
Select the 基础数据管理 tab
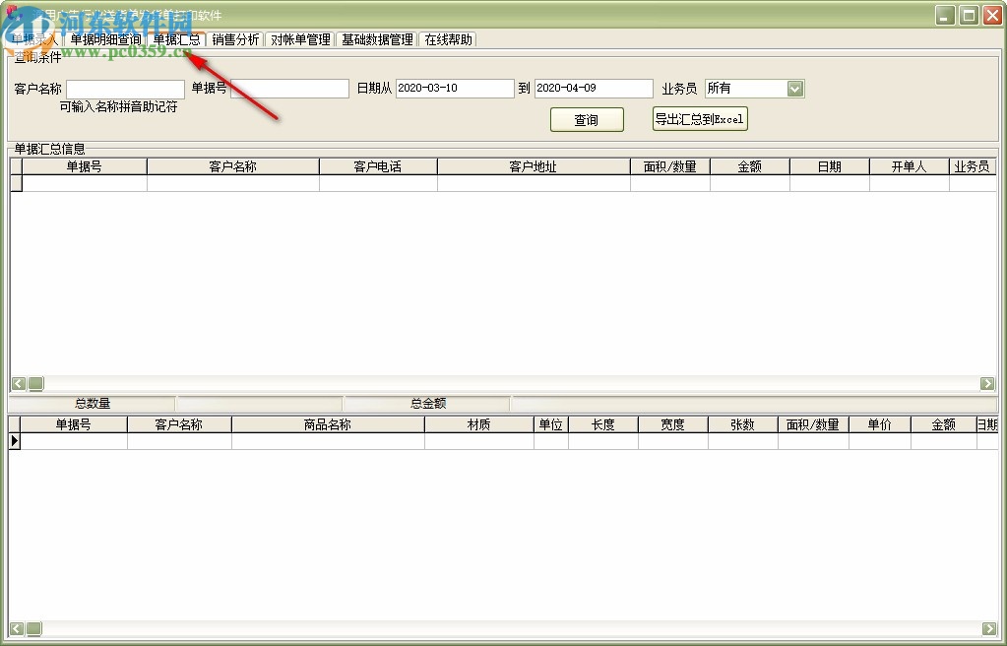(377, 39)
